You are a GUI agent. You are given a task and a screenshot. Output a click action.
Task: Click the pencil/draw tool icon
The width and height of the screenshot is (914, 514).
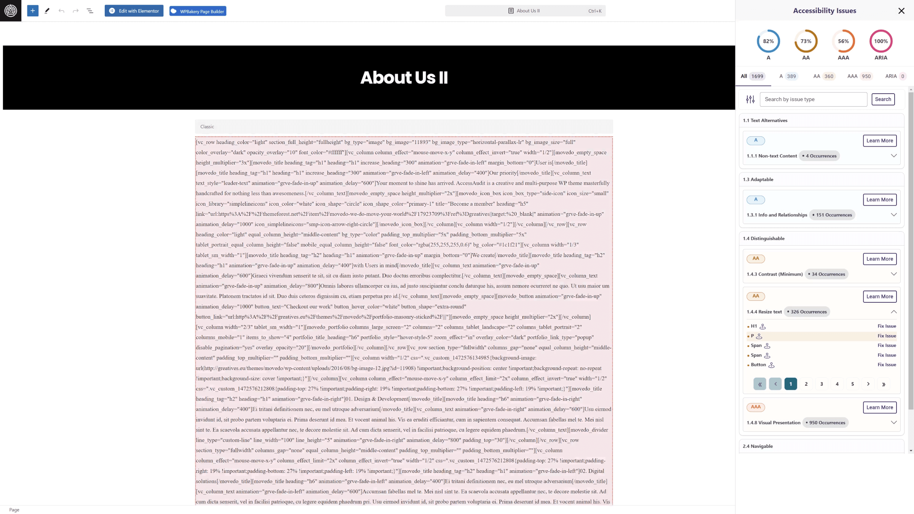point(47,11)
